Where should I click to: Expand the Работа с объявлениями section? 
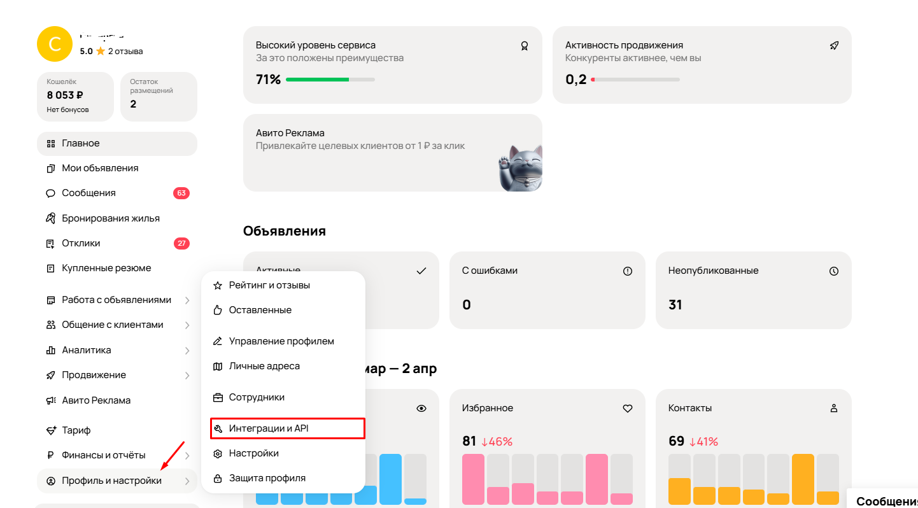click(188, 299)
